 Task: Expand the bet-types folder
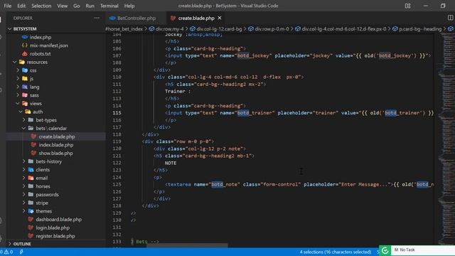click(23, 120)
